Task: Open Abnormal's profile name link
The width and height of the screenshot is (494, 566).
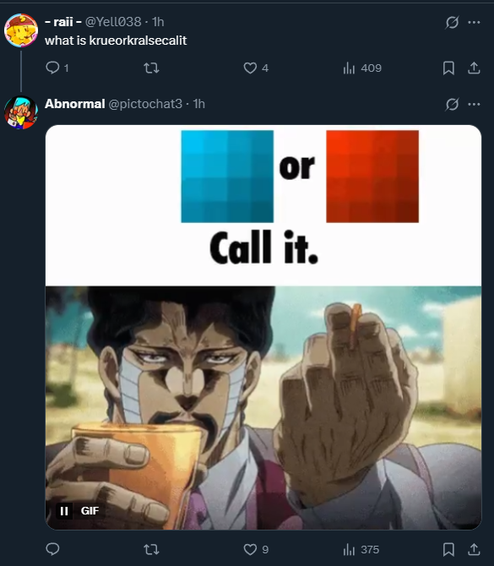Action: point(74,104)
